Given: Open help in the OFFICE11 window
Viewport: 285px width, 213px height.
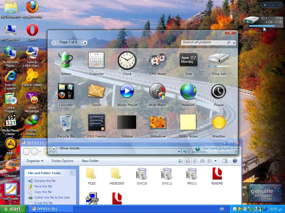Looking at the screenshot, I should (x=235, y=161).
